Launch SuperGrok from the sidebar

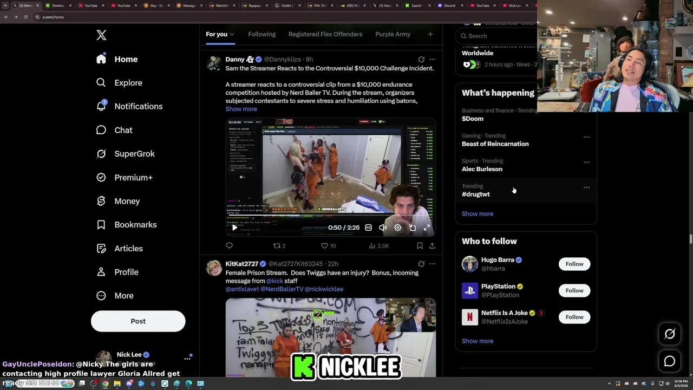(125, 154)
